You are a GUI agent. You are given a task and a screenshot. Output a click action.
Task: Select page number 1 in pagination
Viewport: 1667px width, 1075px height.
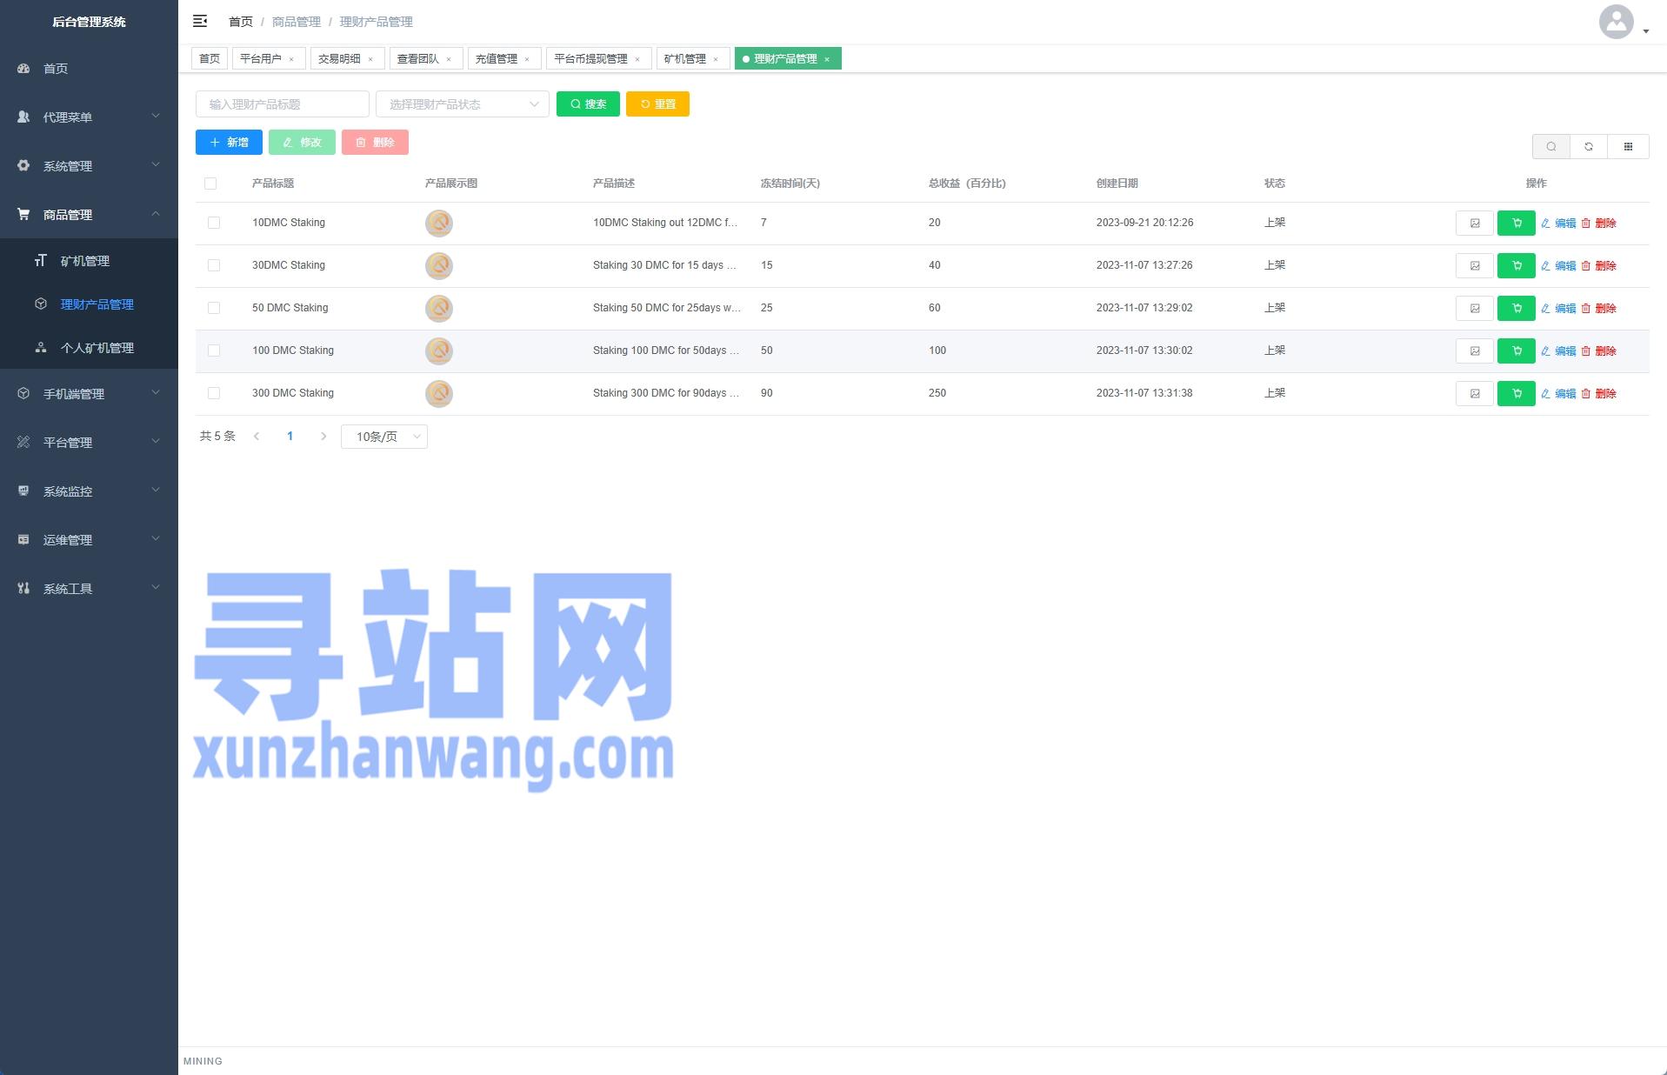(x=290, y=437)
